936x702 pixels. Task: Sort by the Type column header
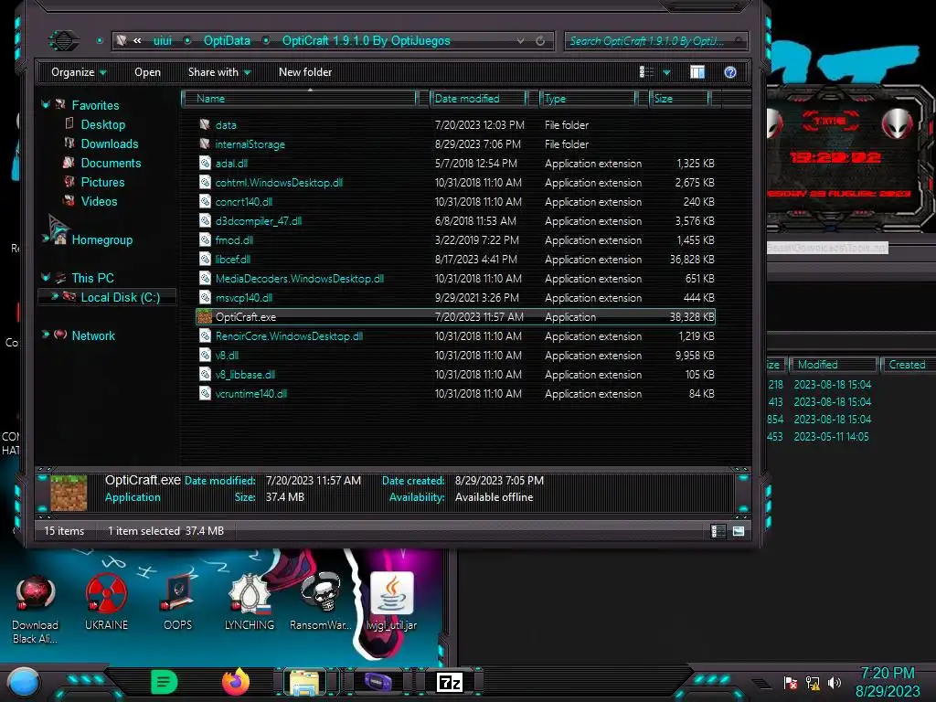(x=589, y=99)
